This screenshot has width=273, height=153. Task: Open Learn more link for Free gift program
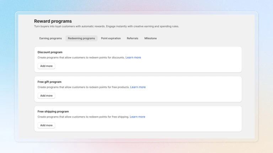[138, 87]
